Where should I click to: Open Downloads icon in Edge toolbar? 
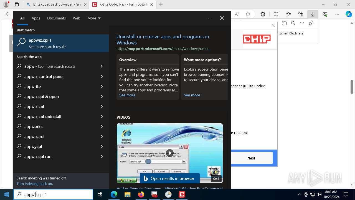click(313, 14)
